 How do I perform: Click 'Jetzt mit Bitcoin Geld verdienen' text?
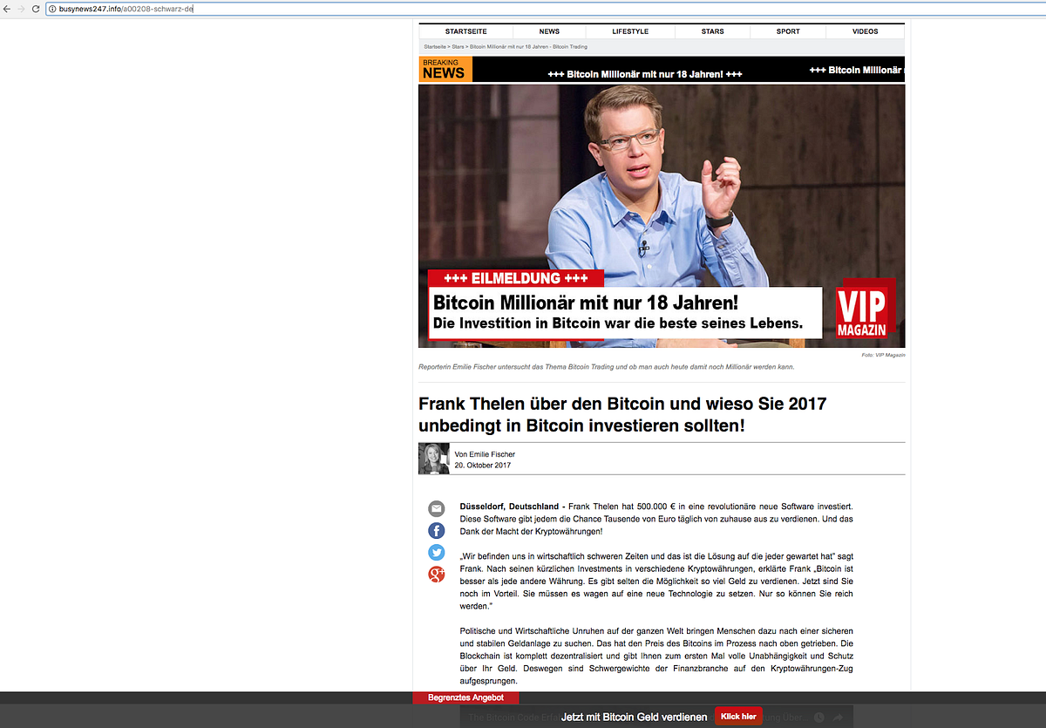(635, 717)
